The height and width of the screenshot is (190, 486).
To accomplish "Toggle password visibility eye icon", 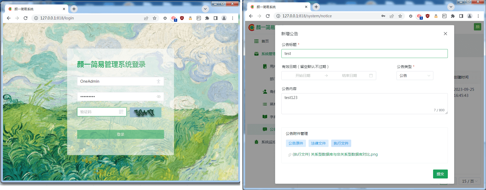I will pos(159,97).
